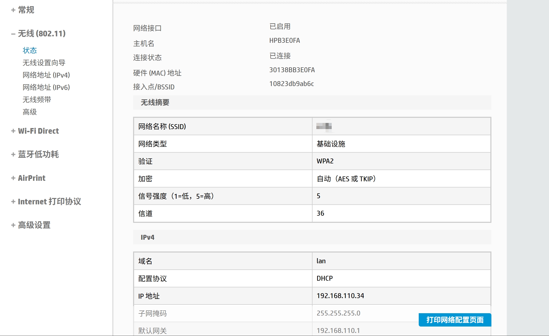The height and width of the screenshot is (336, 549).
Task: Click the IP address 192.168.110.34 cell
Action: [340, 296]
